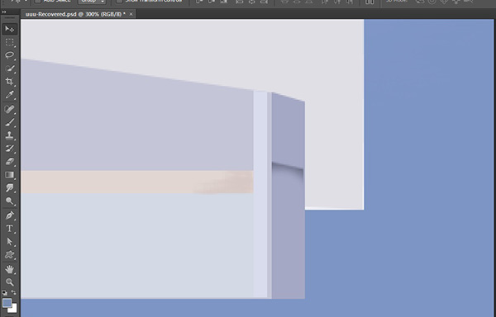Select the Path Selection tool
The height and width of the screenshot is (317, 496).
pos(9,242)
